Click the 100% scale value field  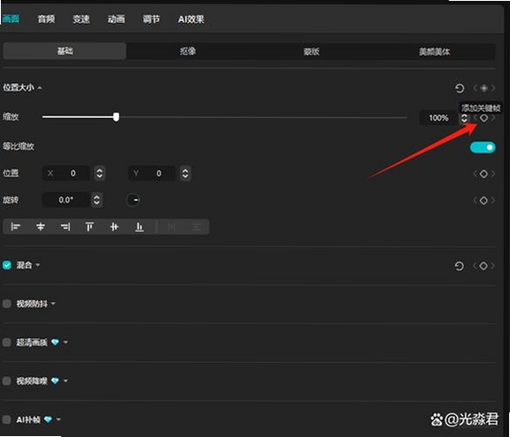point(439,118)
